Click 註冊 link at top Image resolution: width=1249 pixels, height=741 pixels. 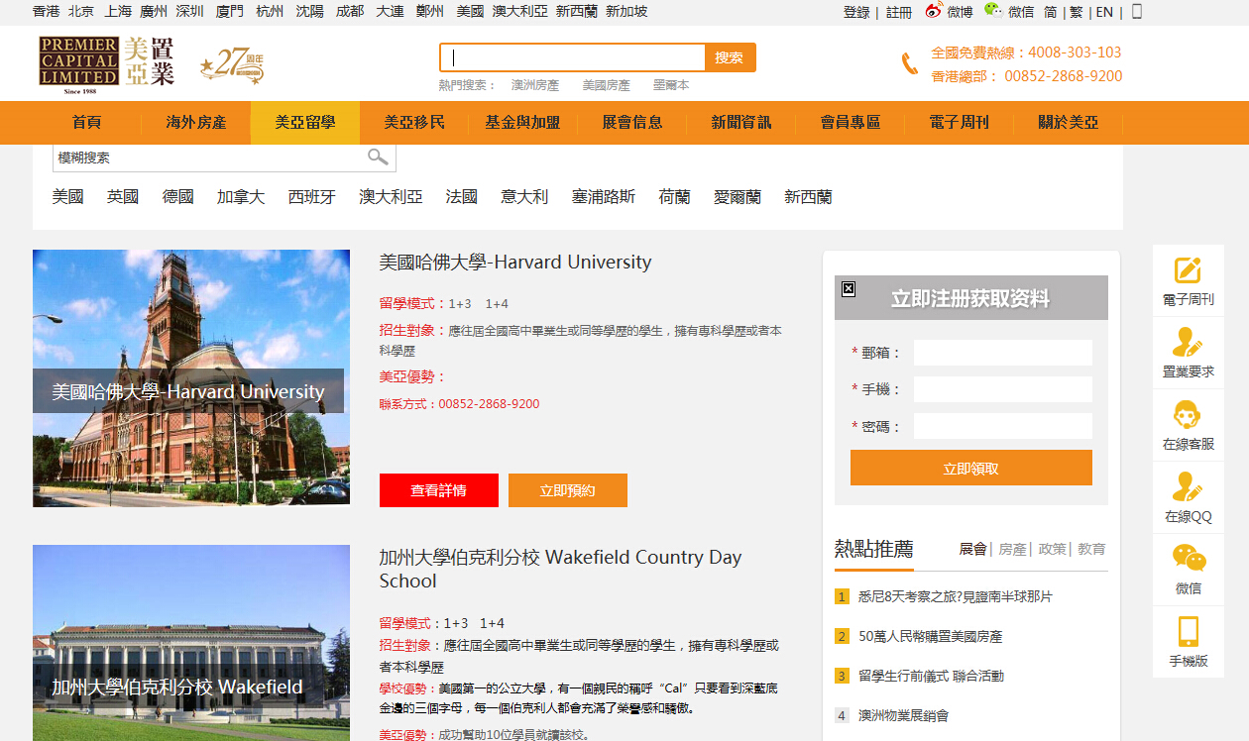[899, 12]
